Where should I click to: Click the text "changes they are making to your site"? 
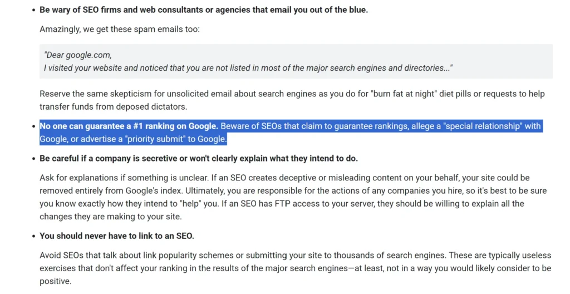pos(111,217)
